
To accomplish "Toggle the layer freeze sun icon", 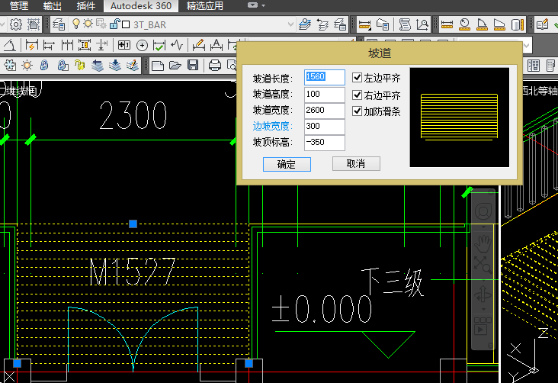I will click(x=88, y=24).
